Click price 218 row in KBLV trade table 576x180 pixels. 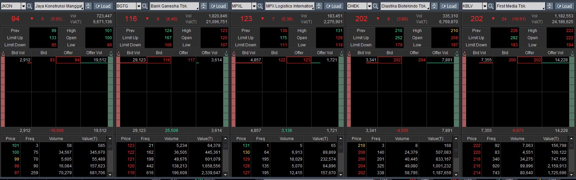(x=515, y=159)
